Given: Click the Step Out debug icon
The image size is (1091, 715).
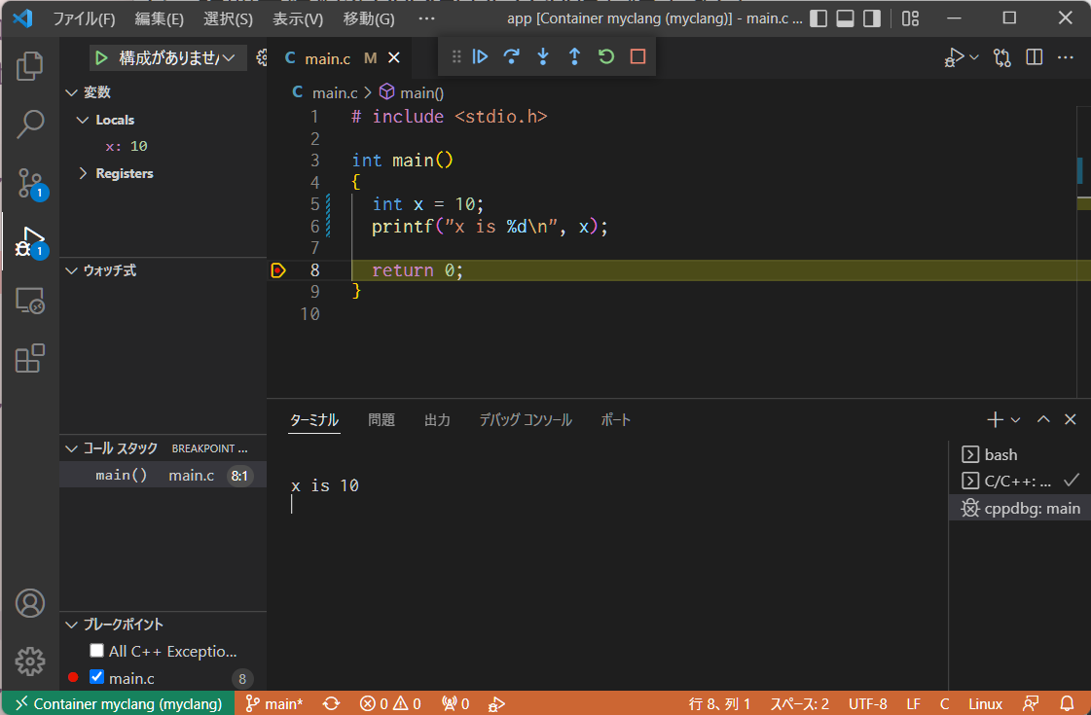Looking at the screenshot, I should point(573,56).
